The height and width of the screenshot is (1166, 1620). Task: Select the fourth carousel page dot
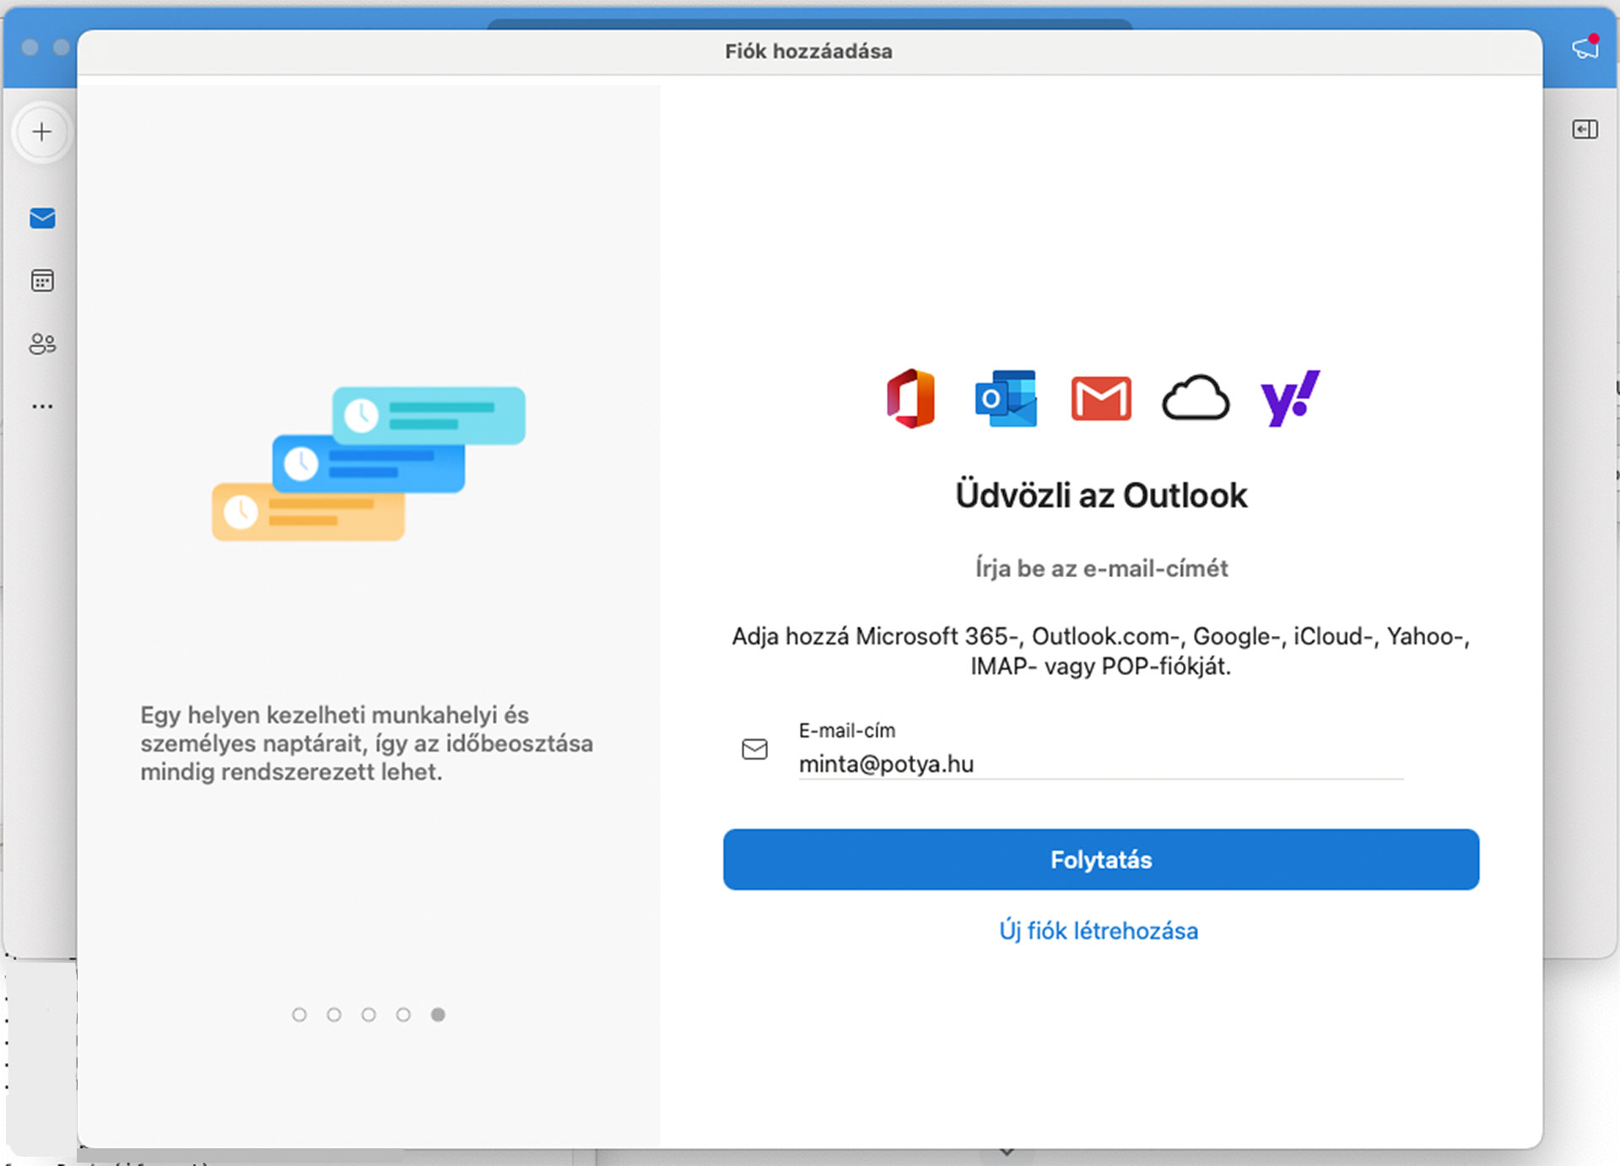(x=403, y=1015)
